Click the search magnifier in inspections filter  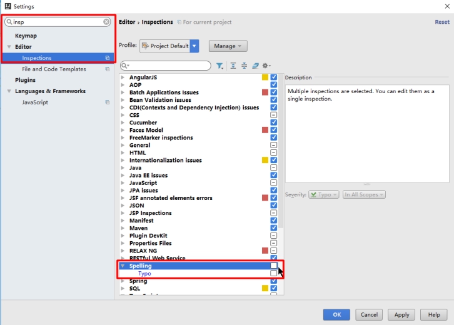pos(125,66)
